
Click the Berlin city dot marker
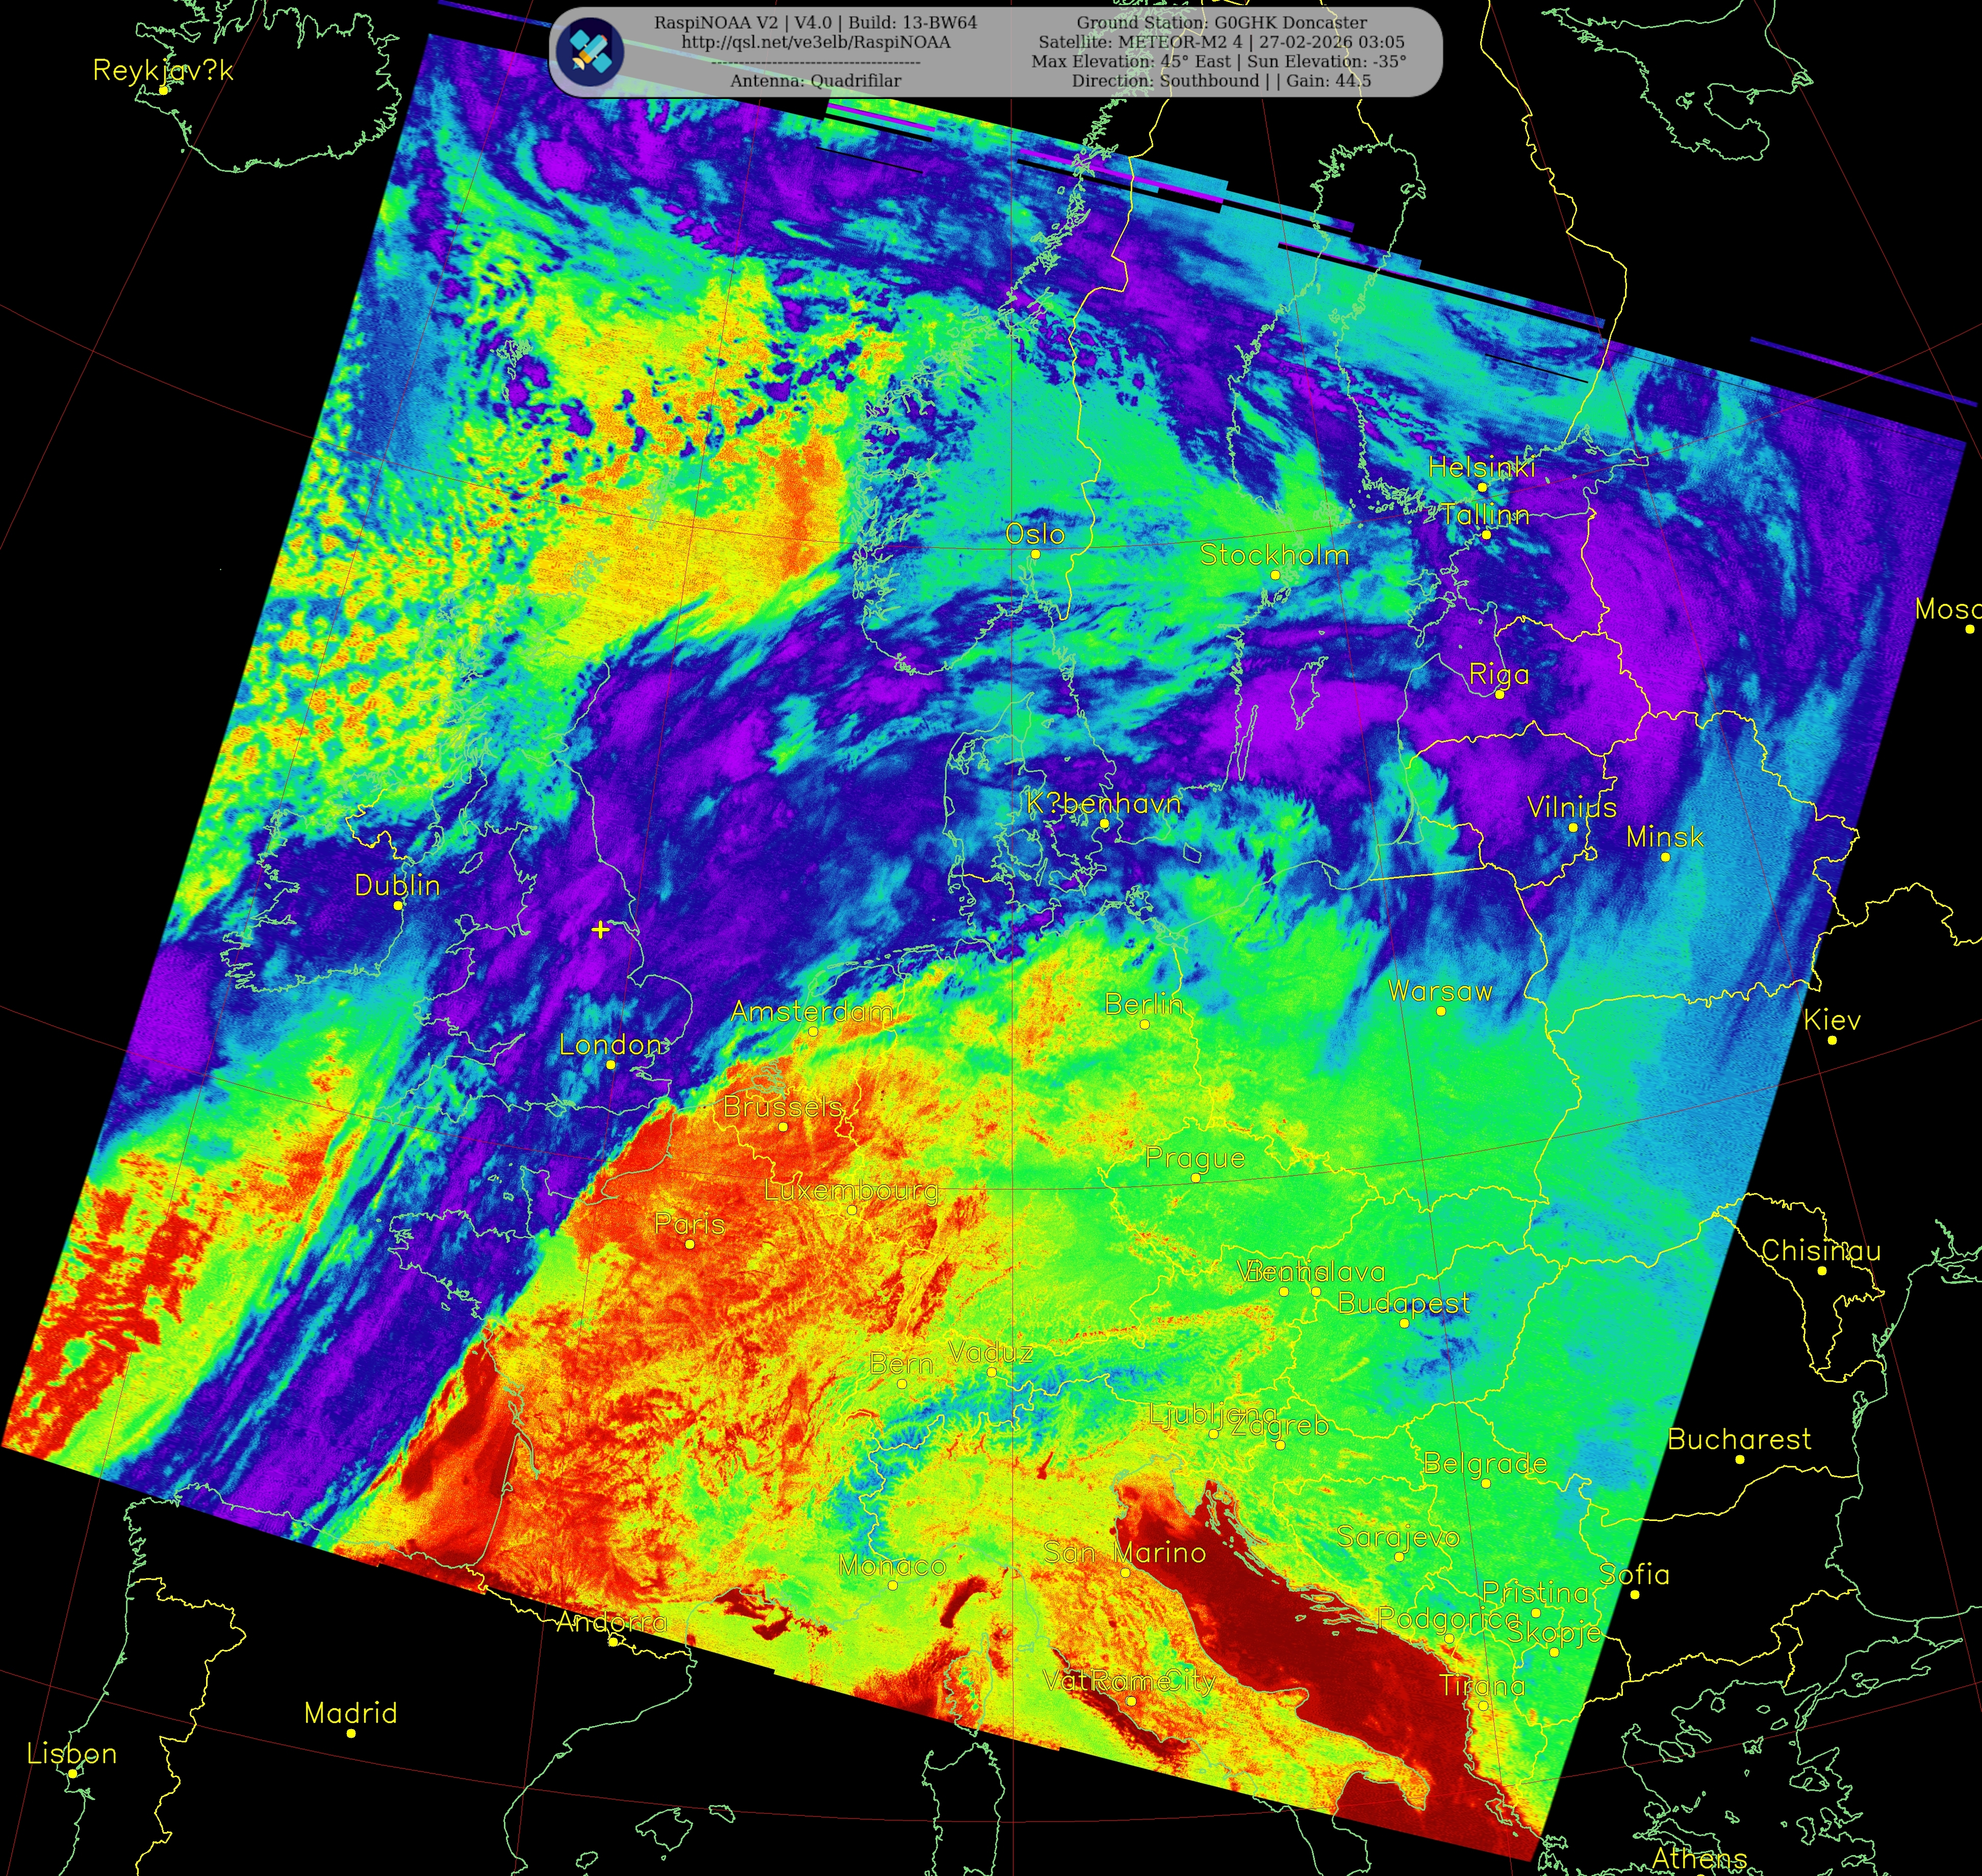coord(1145,1024)
